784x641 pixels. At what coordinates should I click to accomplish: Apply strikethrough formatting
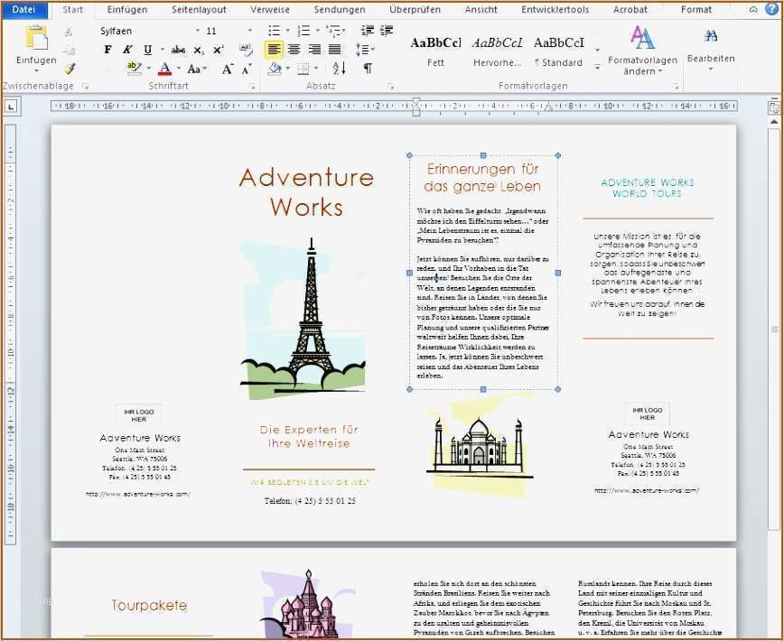(x=178, y=50)
